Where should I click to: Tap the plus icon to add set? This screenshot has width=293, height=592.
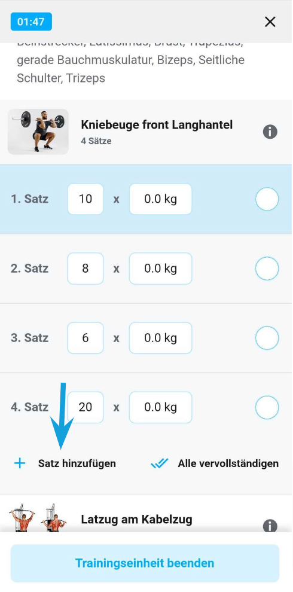[19, 463]
